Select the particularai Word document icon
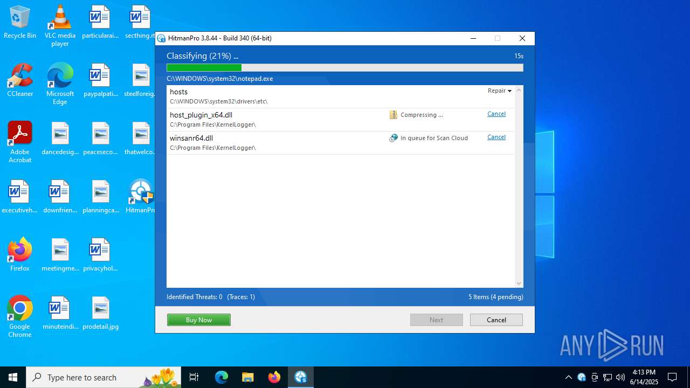 (100, 22)
